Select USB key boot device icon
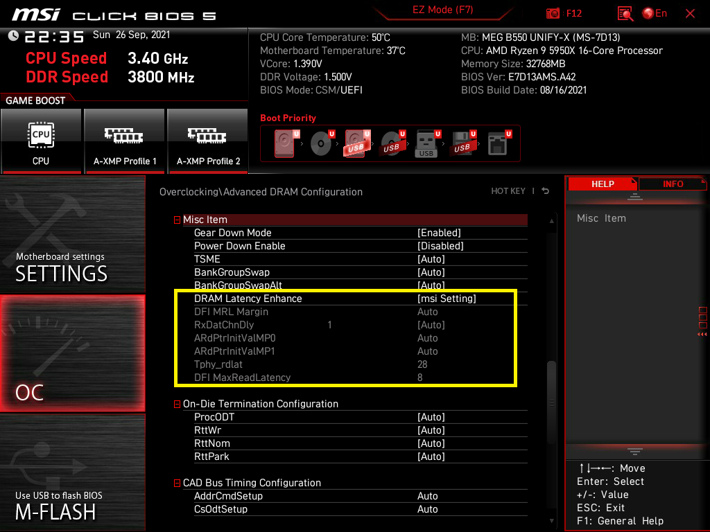The height and width of the screenshot is (532, 710). click(427, 143)
